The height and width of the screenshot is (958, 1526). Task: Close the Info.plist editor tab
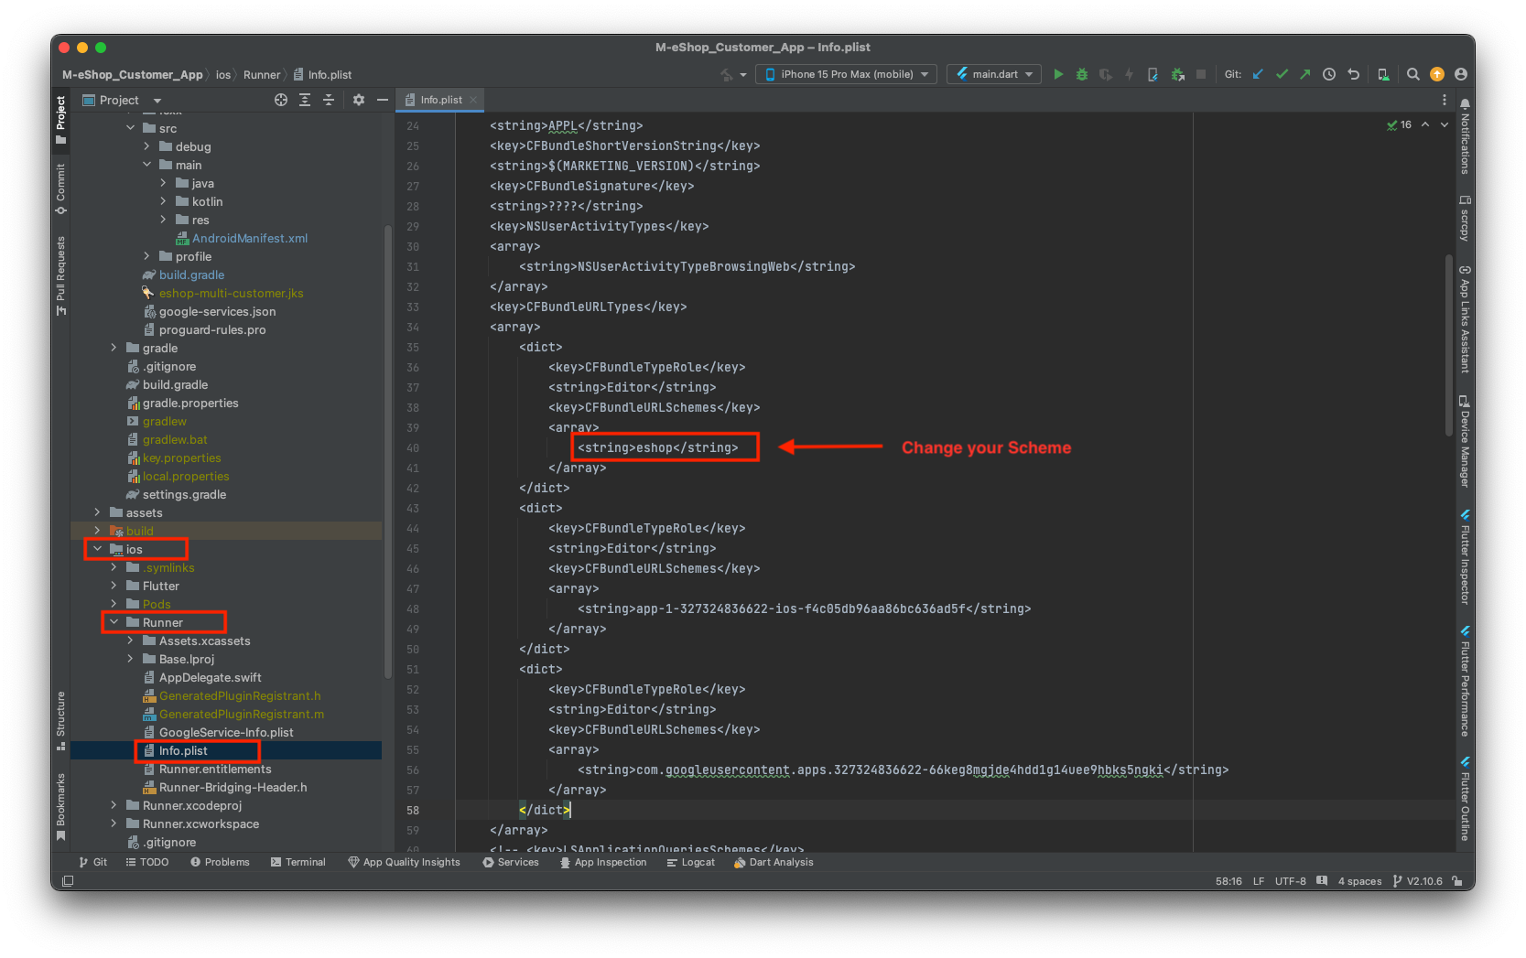[473, 100]
